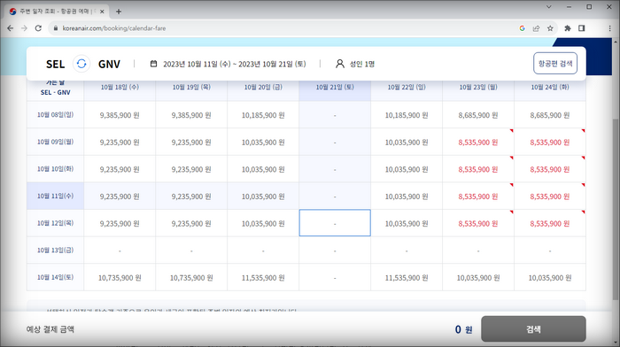620x347 pixels.
Task: Click departure row 10월 12일(목)
Action: tap(55, 223)
